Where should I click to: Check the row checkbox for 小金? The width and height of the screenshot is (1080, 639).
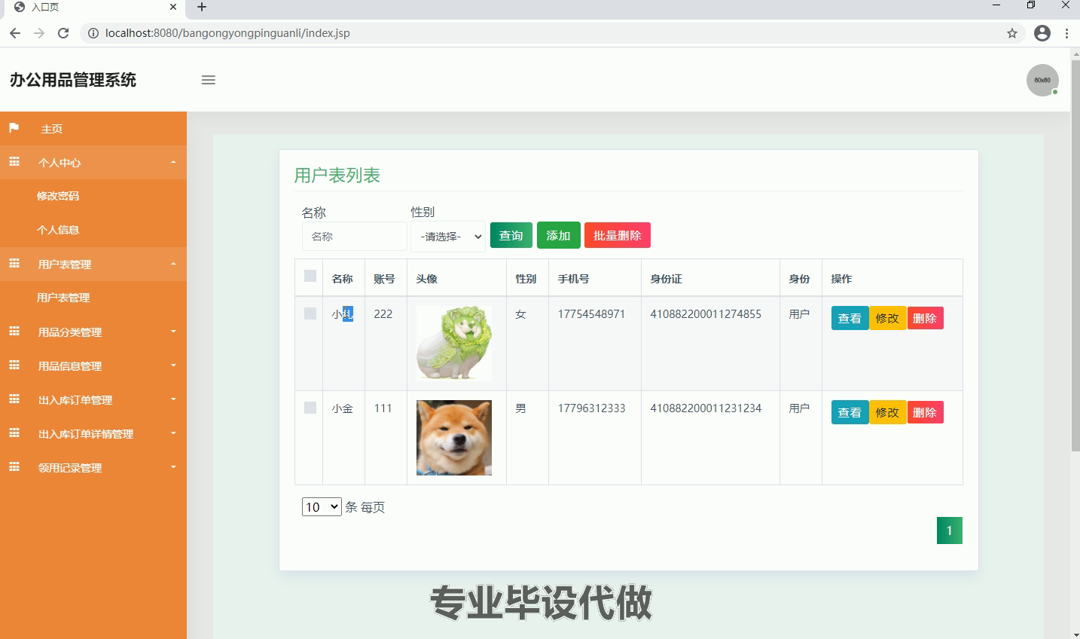(310, 408)
